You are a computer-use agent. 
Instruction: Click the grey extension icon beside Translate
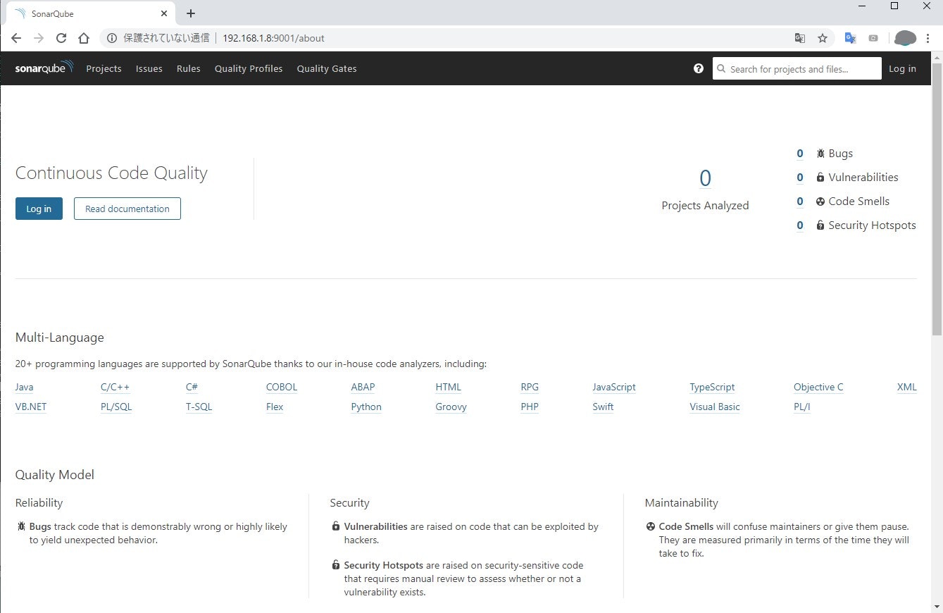click(x=873, y=38)
